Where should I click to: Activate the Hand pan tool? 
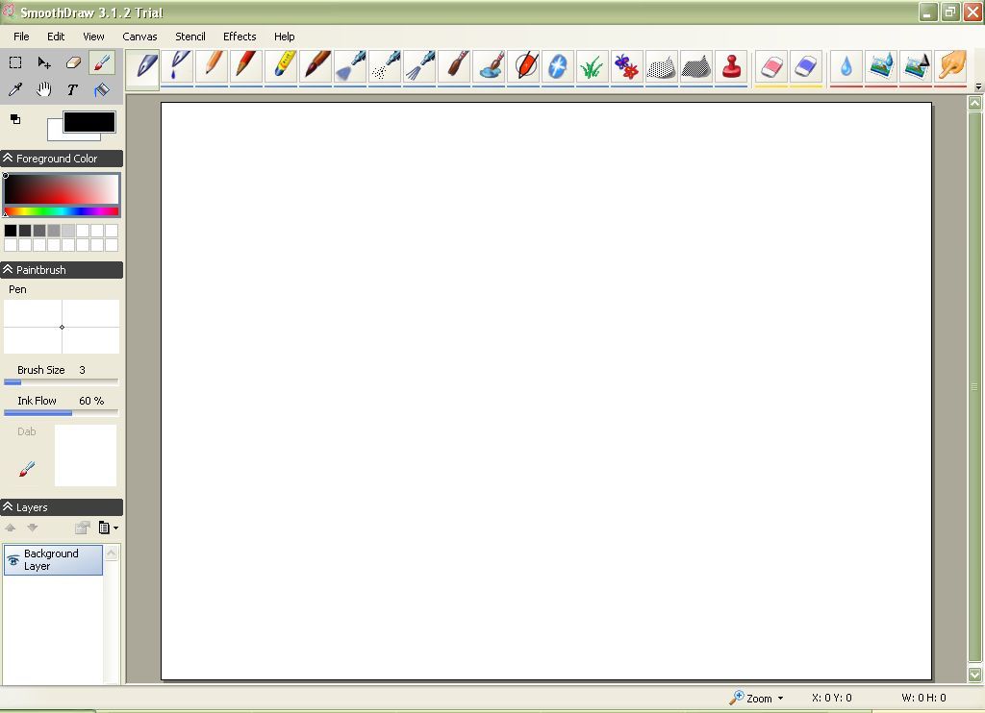(42, 89)
